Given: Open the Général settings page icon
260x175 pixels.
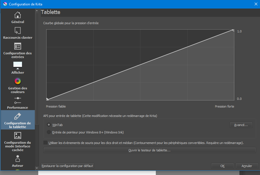Looking at the screenshot, I should [18, 15].
